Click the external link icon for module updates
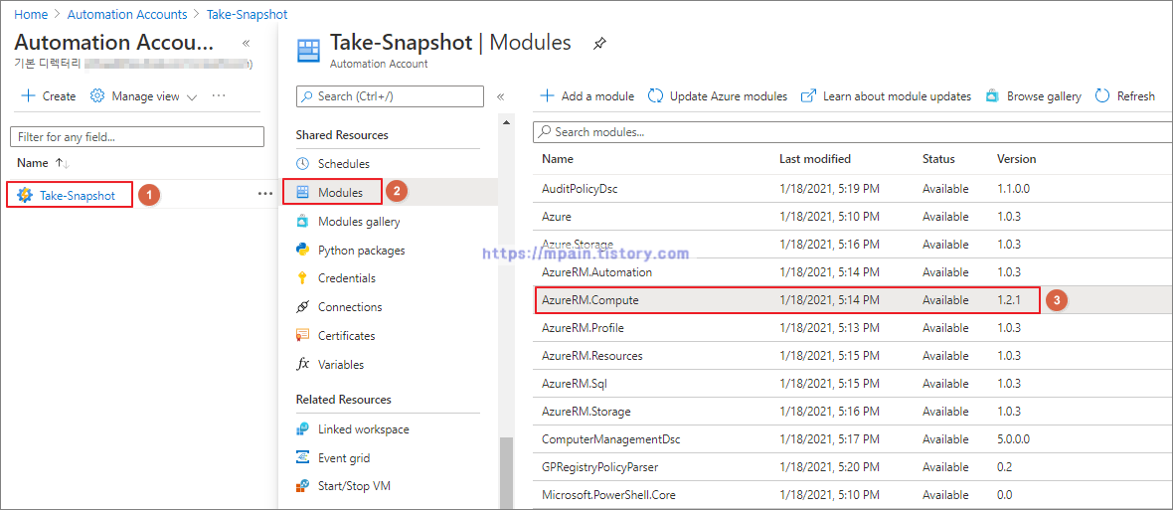This screenshot has width=1173, height=510. tap(808, 95)
